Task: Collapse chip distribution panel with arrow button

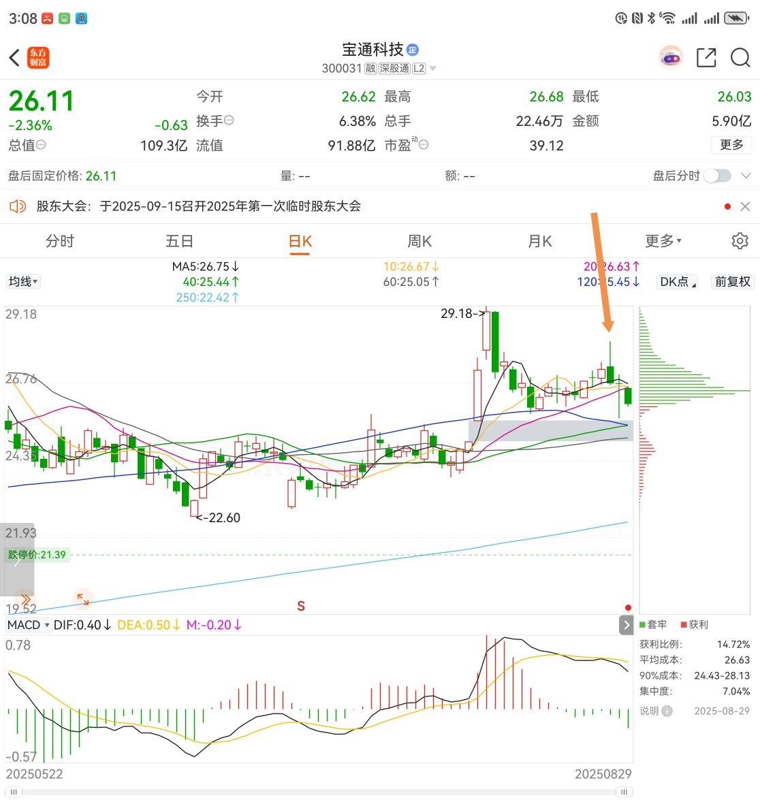Action: pos(627,625)
